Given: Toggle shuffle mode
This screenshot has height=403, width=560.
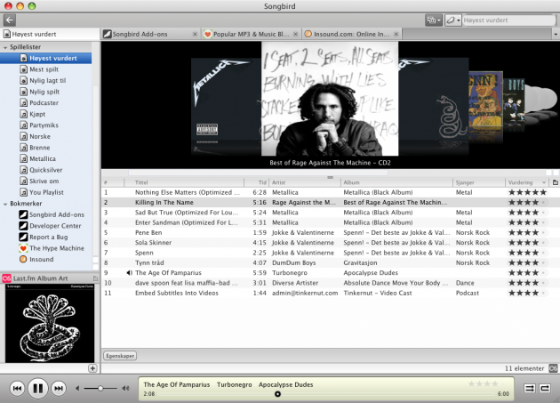Looking at the screenshot, I should click(529, 388).
